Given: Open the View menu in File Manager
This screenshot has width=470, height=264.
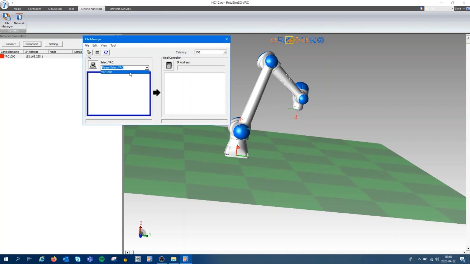Looking at the screenshot, I should tap(104, 45).
